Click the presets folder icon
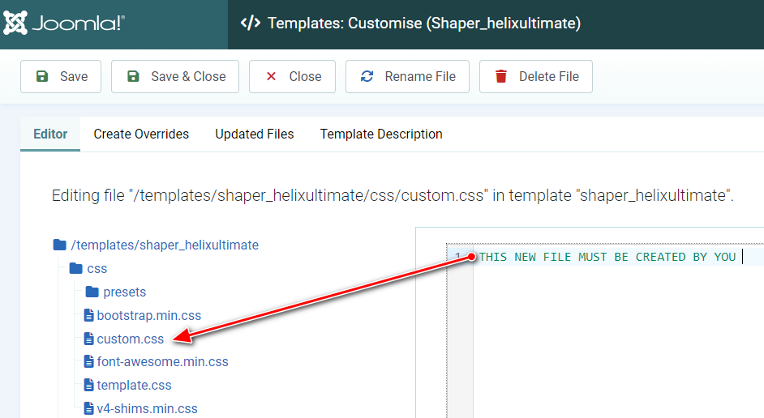Screen dimensions: 764x418 [92, 292]
